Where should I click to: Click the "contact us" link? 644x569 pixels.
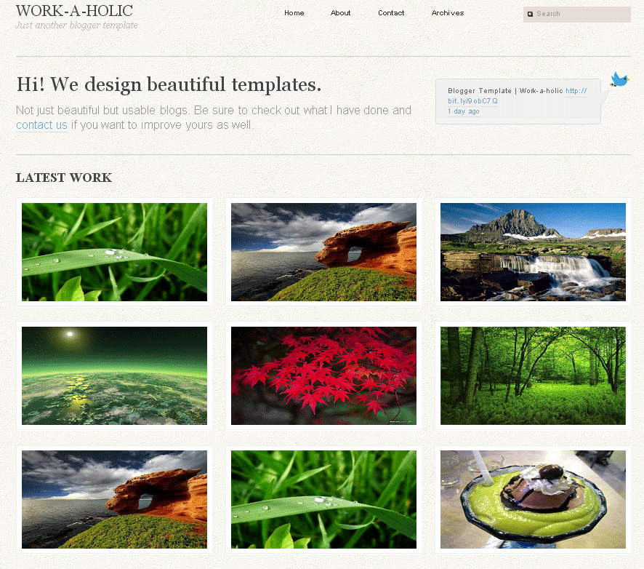coord(41,124)
